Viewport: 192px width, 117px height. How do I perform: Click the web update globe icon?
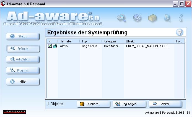coord(167,18)
